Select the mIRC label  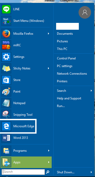(x=17, y=45)
